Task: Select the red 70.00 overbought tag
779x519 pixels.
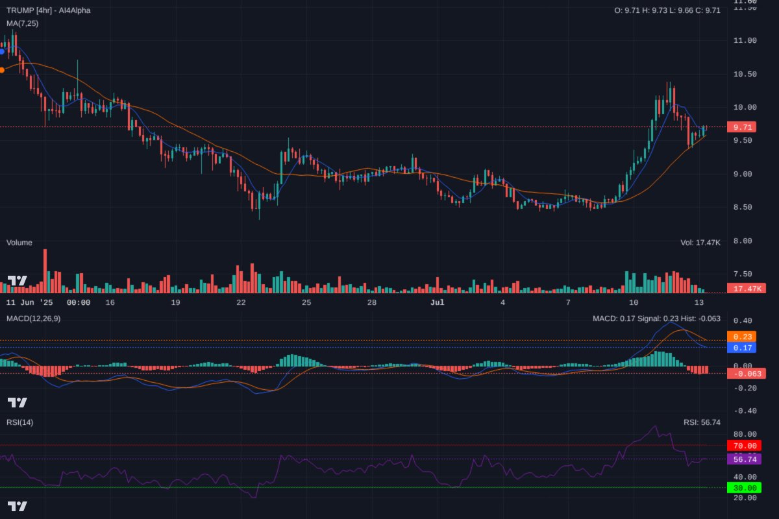Action: [x=744, y=446]
